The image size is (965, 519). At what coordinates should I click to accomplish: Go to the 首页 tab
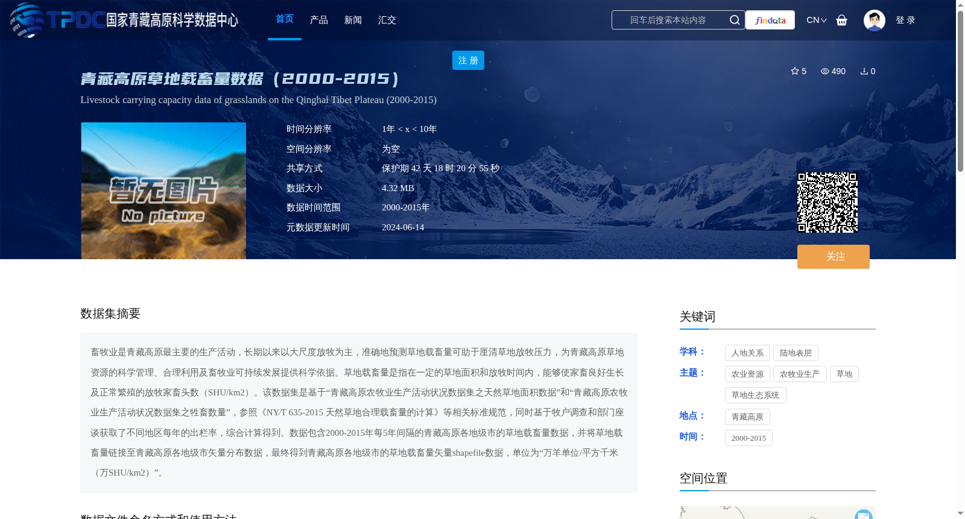click(285, 19)
